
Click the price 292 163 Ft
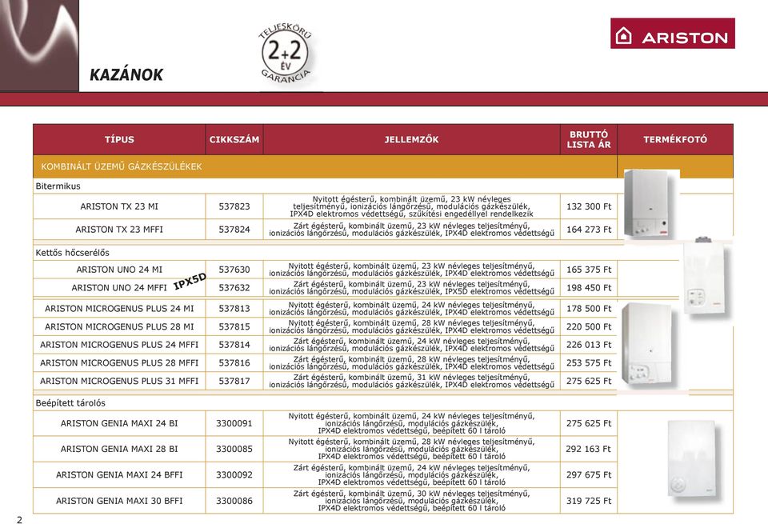point(589,449)
